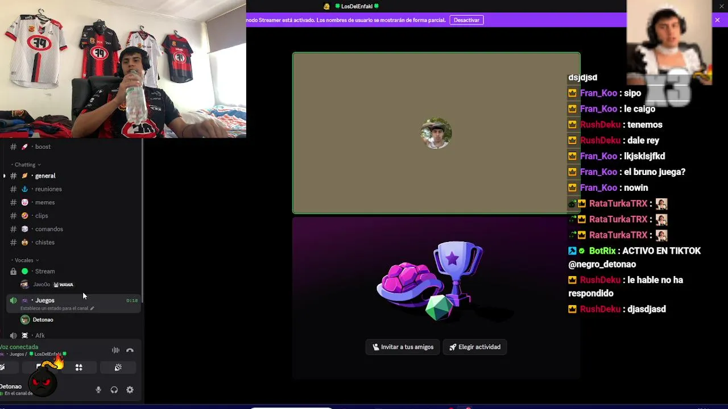
Task: Click the first RataTurkaTRX chat username
Action: click(x=618, y=203)
